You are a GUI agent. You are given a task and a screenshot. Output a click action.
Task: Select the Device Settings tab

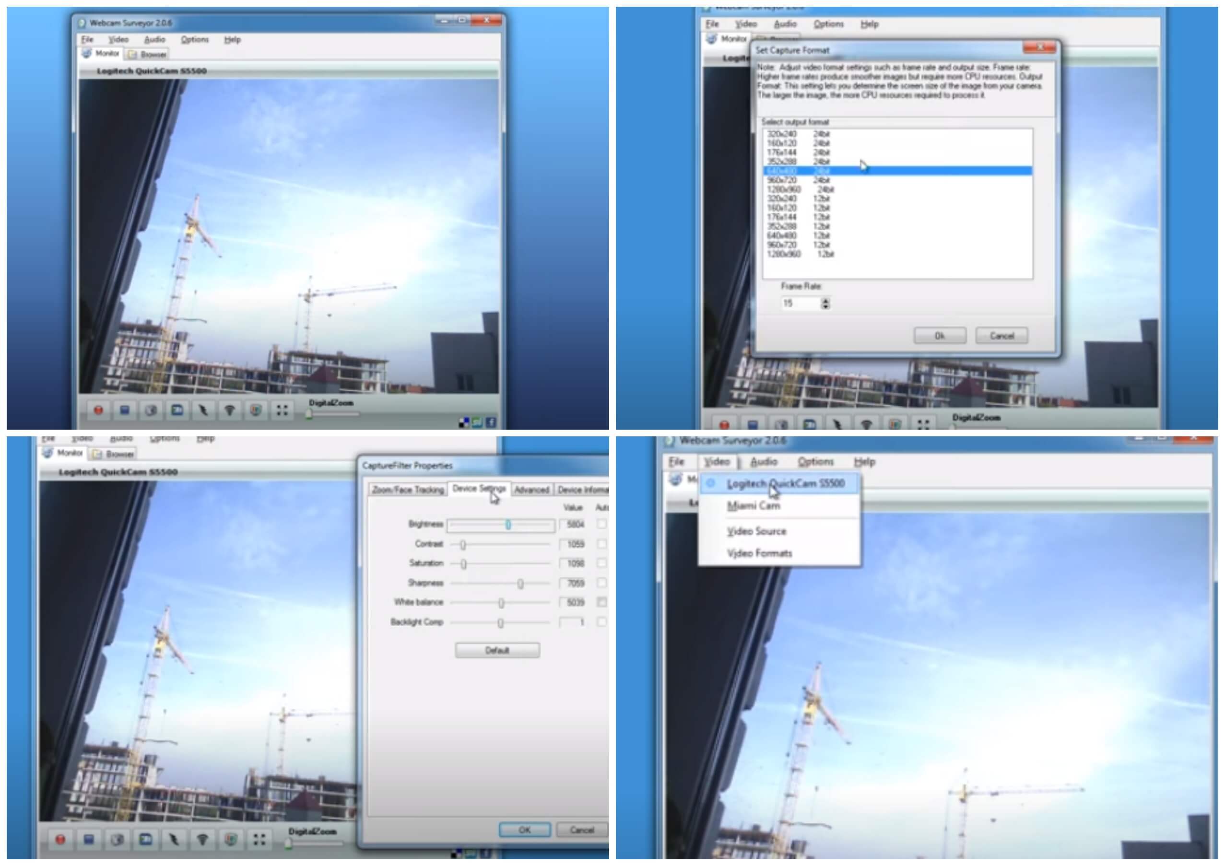[x=479, y=489]
